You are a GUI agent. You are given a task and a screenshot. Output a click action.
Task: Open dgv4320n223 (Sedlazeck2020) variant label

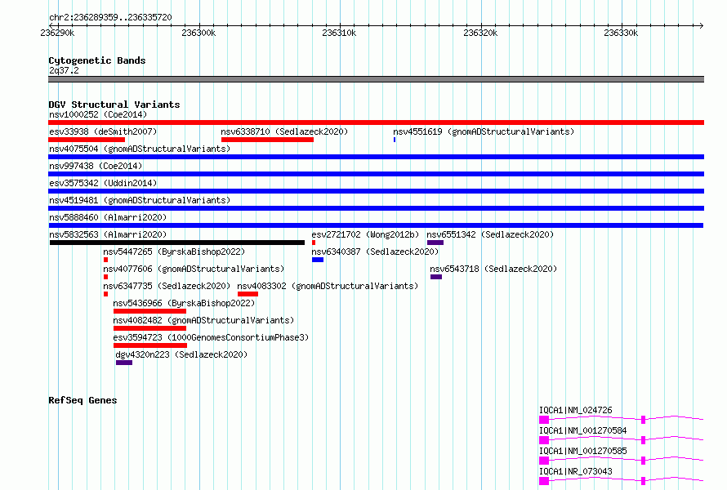coord(181,354)
